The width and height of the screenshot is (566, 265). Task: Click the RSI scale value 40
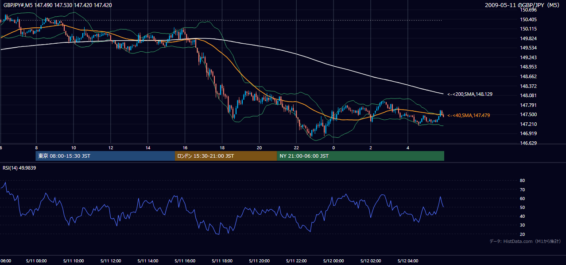522,216
